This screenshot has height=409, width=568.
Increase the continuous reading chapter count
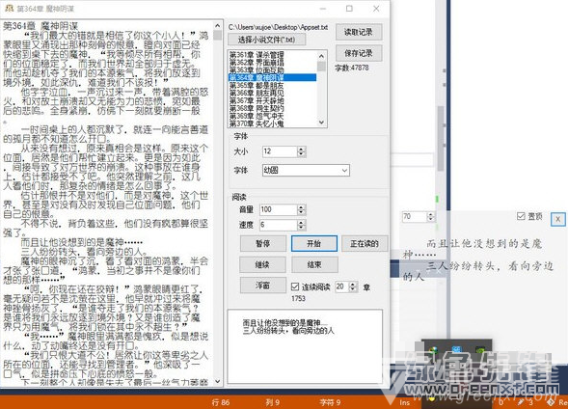[353, 284]
